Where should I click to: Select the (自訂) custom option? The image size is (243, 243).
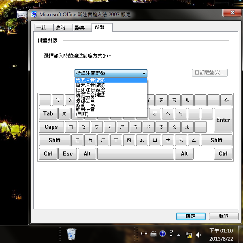pyautogui.click(x=111, y=114)
